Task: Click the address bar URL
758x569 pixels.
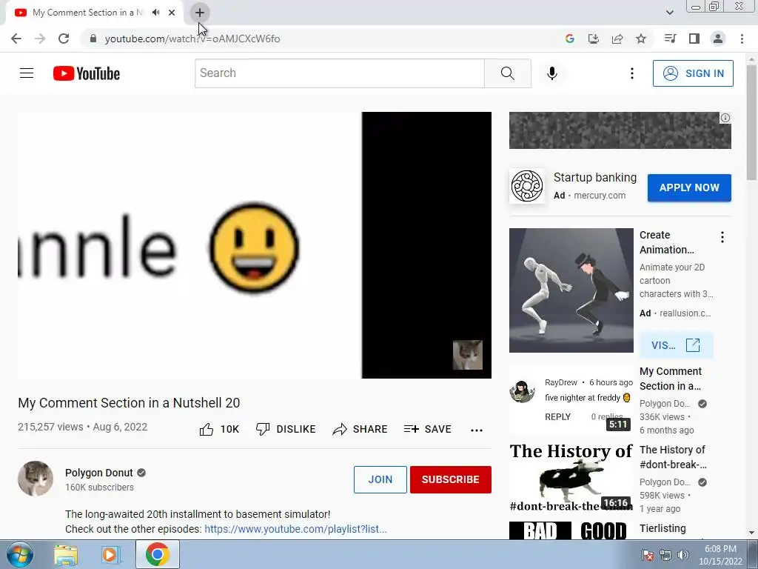Action: [192, 39]
